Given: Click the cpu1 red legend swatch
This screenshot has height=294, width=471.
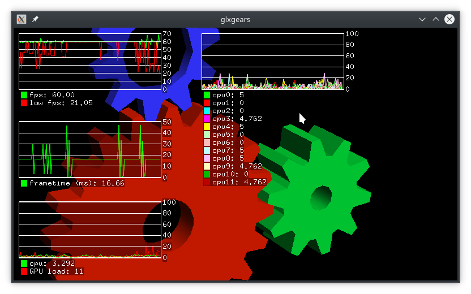Looking at the screenshot, I should [x=207, y=103].
